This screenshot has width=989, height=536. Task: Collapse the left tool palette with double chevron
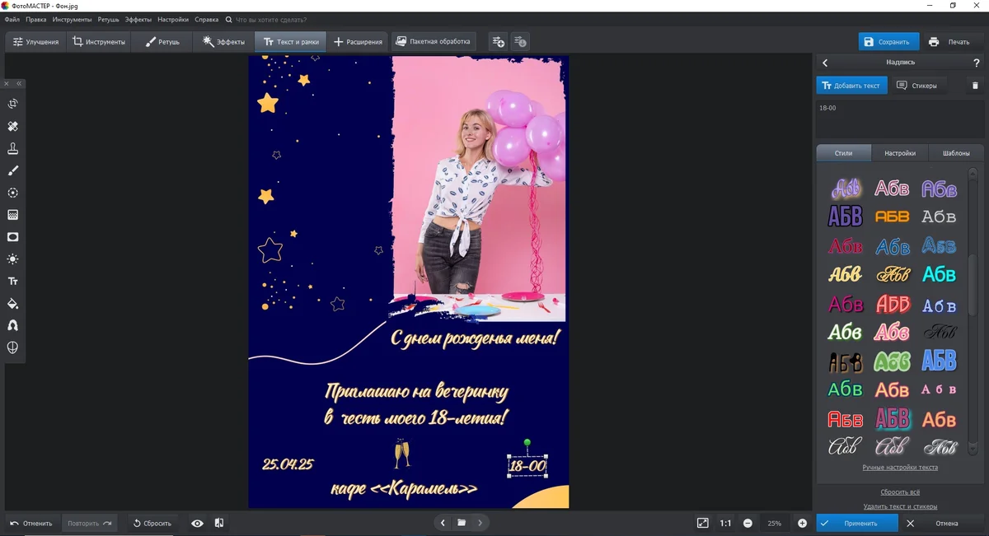[19, 83]
